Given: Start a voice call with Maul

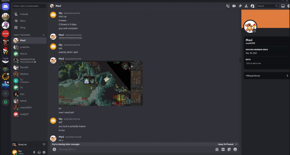Looking at the screenshot, I should coord(228,6).
